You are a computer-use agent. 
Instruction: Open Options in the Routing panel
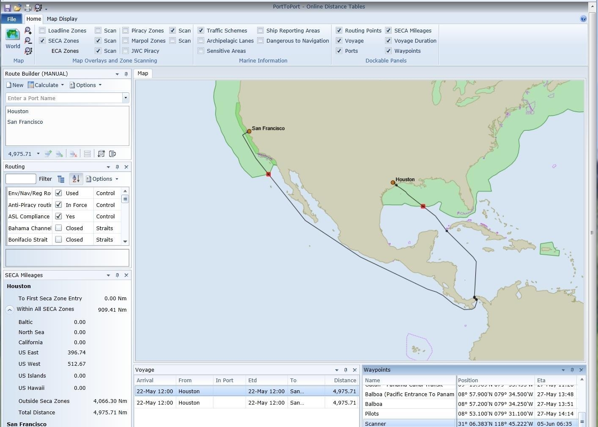[102, 179]
